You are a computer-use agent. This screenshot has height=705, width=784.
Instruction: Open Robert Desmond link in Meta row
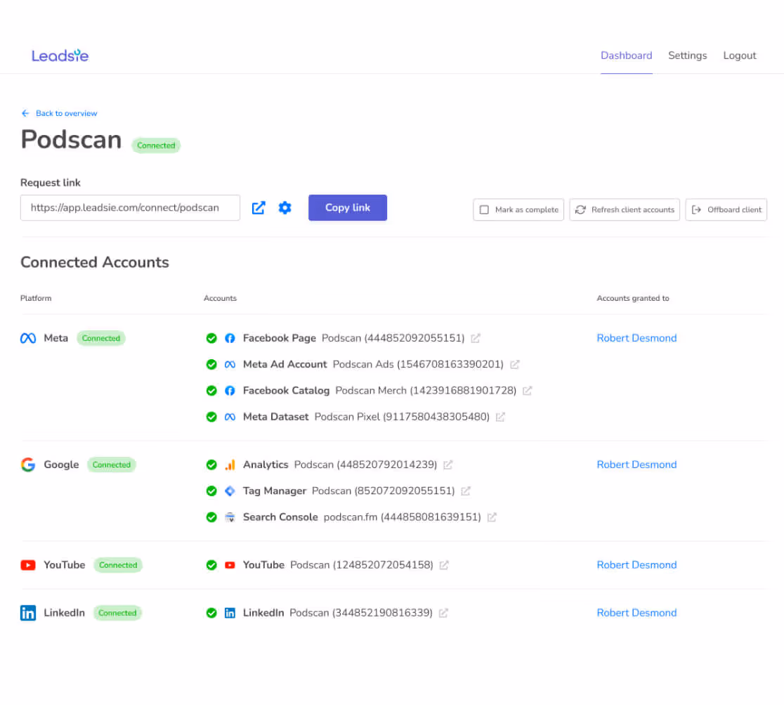pos(636,338)
